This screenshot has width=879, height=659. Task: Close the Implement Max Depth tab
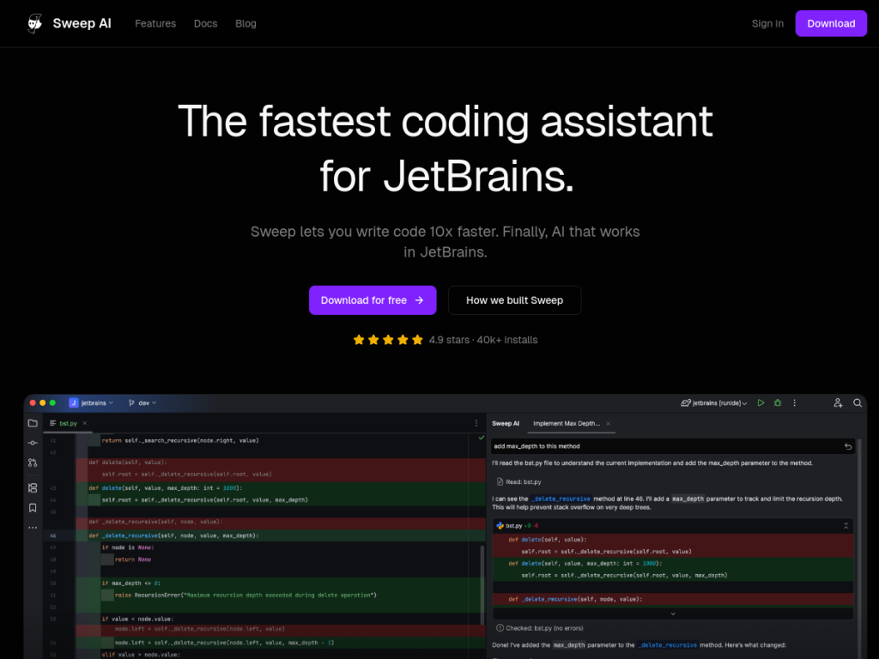(x=608, y=424)
